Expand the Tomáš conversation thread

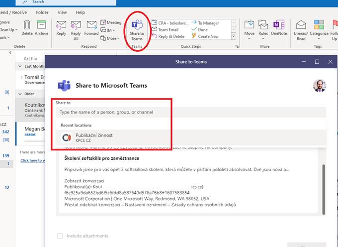click(x=21, y=77)
